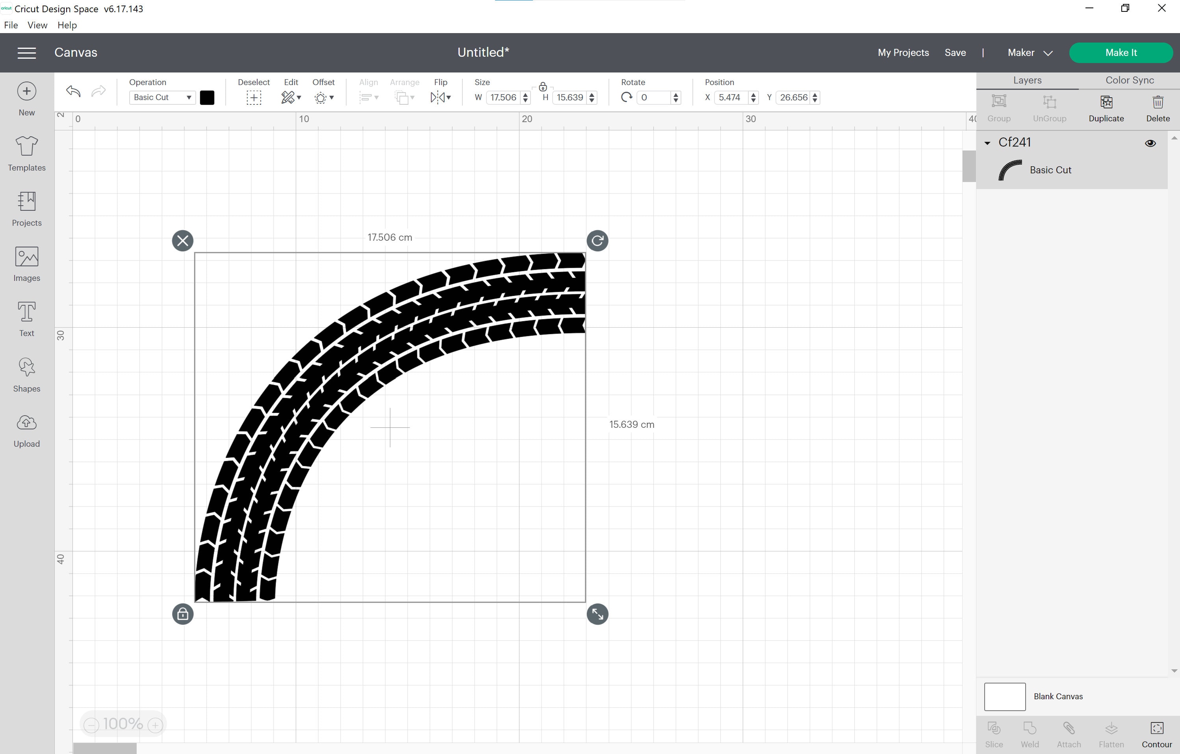Click the black operation color swatch
Viewport: 1180px width, 754px height.
[x=207, y=98]
